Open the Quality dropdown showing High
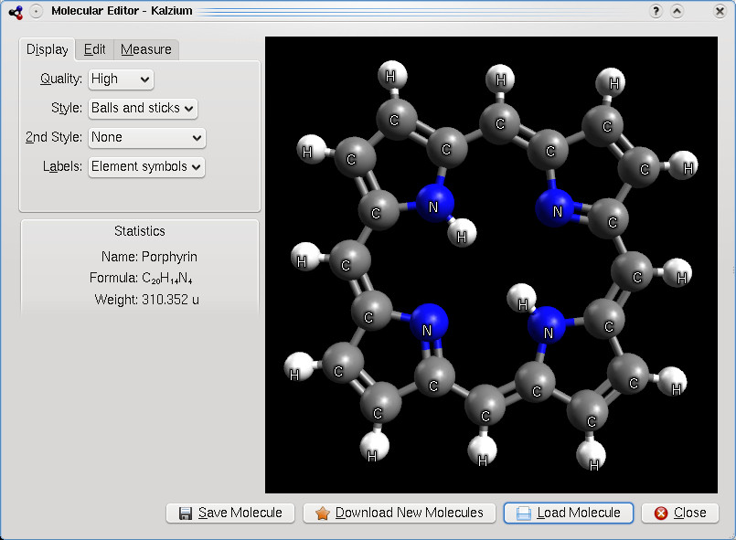 (121, 79)
